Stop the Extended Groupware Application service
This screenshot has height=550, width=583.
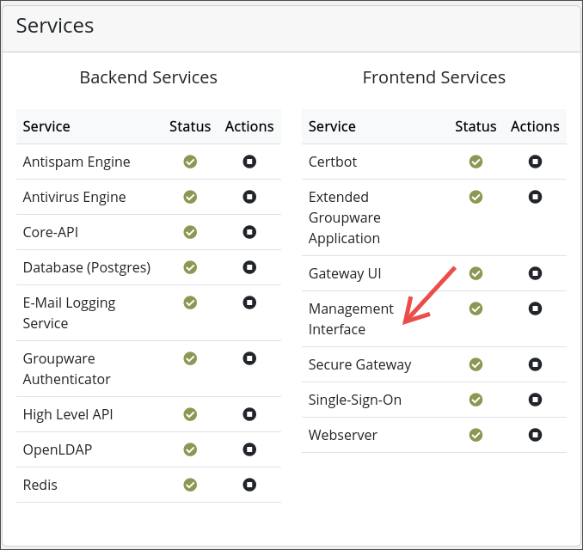(x=535, y=197)
